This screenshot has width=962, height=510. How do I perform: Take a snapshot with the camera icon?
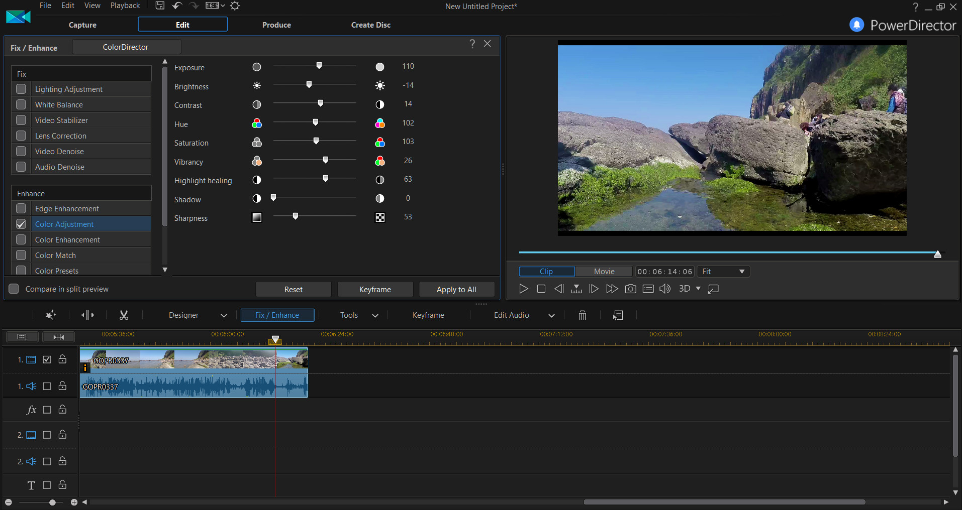tap(630, 289)
